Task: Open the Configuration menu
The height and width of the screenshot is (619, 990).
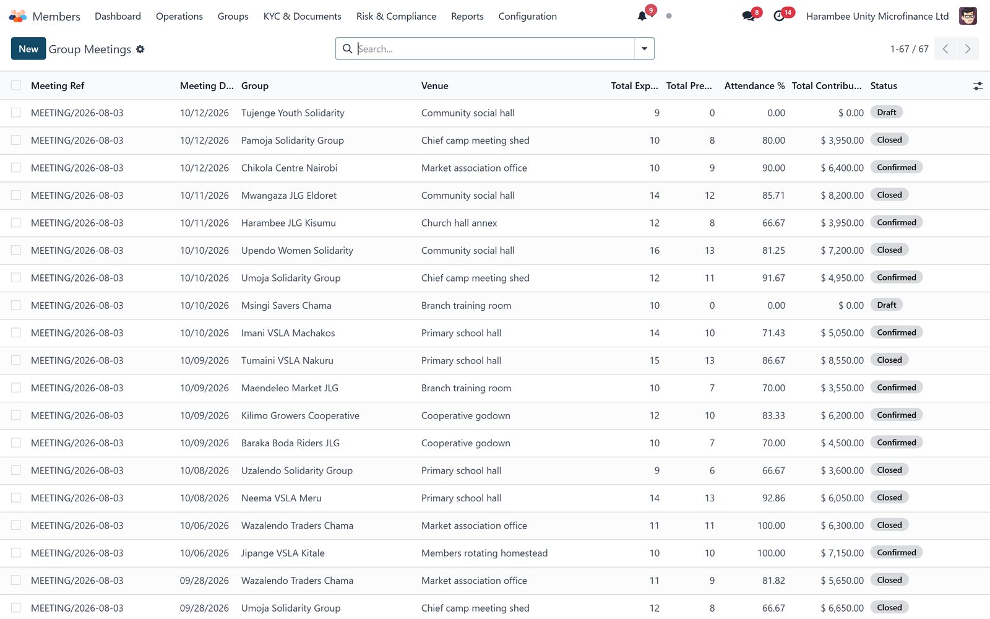Action: (x=528, y=16)
